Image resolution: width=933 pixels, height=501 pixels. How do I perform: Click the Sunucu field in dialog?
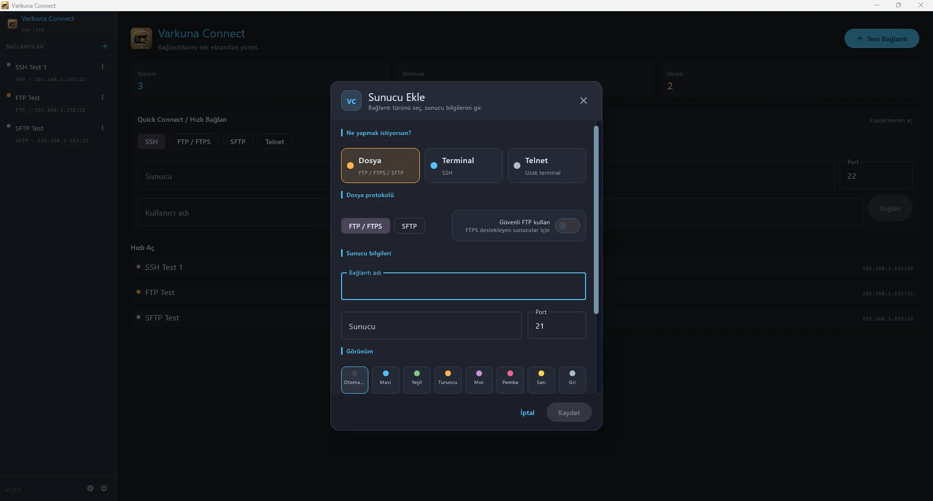pyautogui.click(x=431, y=326)
